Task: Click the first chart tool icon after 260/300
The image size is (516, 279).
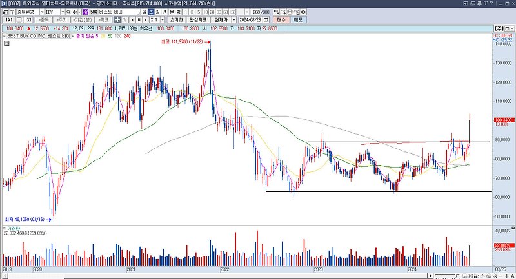Action: click(x=276, y=12)
